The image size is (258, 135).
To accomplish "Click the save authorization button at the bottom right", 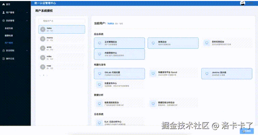I will click(x=247, y=131).
